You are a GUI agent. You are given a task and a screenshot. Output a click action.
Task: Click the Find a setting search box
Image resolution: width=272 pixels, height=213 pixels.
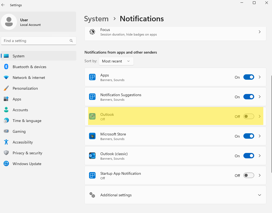35,41
